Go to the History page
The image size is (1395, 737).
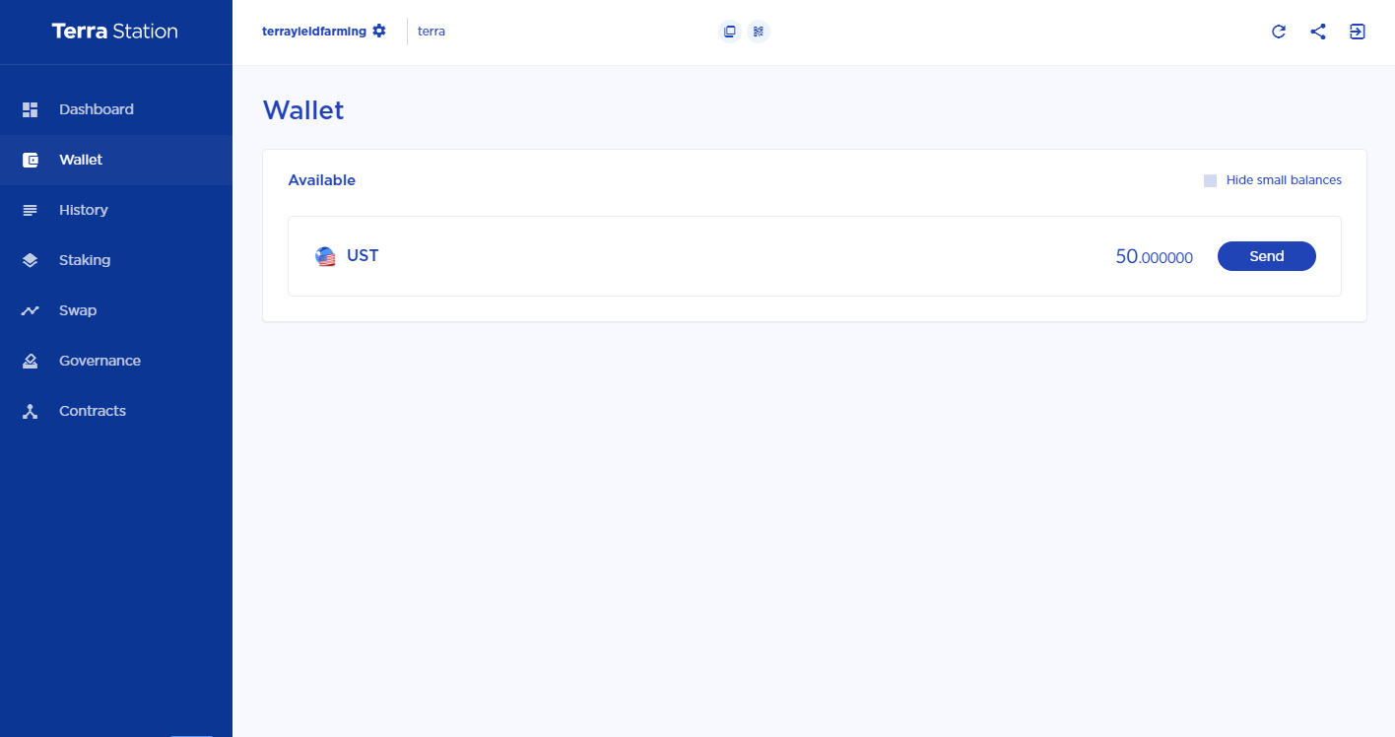[116, 210]
